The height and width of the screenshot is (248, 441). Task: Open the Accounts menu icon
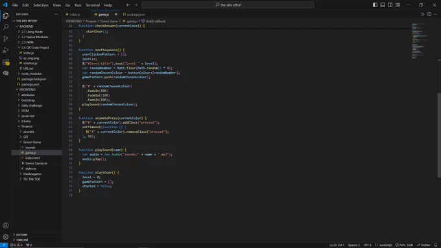(6, 225)
